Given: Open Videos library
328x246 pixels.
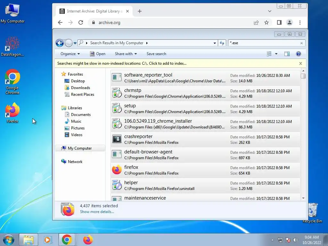Looking at the screenshot, I should [73, 135].
